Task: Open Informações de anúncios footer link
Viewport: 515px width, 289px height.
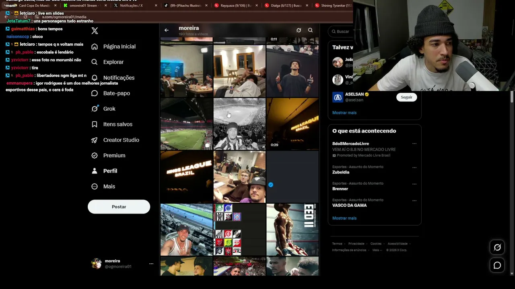Action: (x=349, y=250)
